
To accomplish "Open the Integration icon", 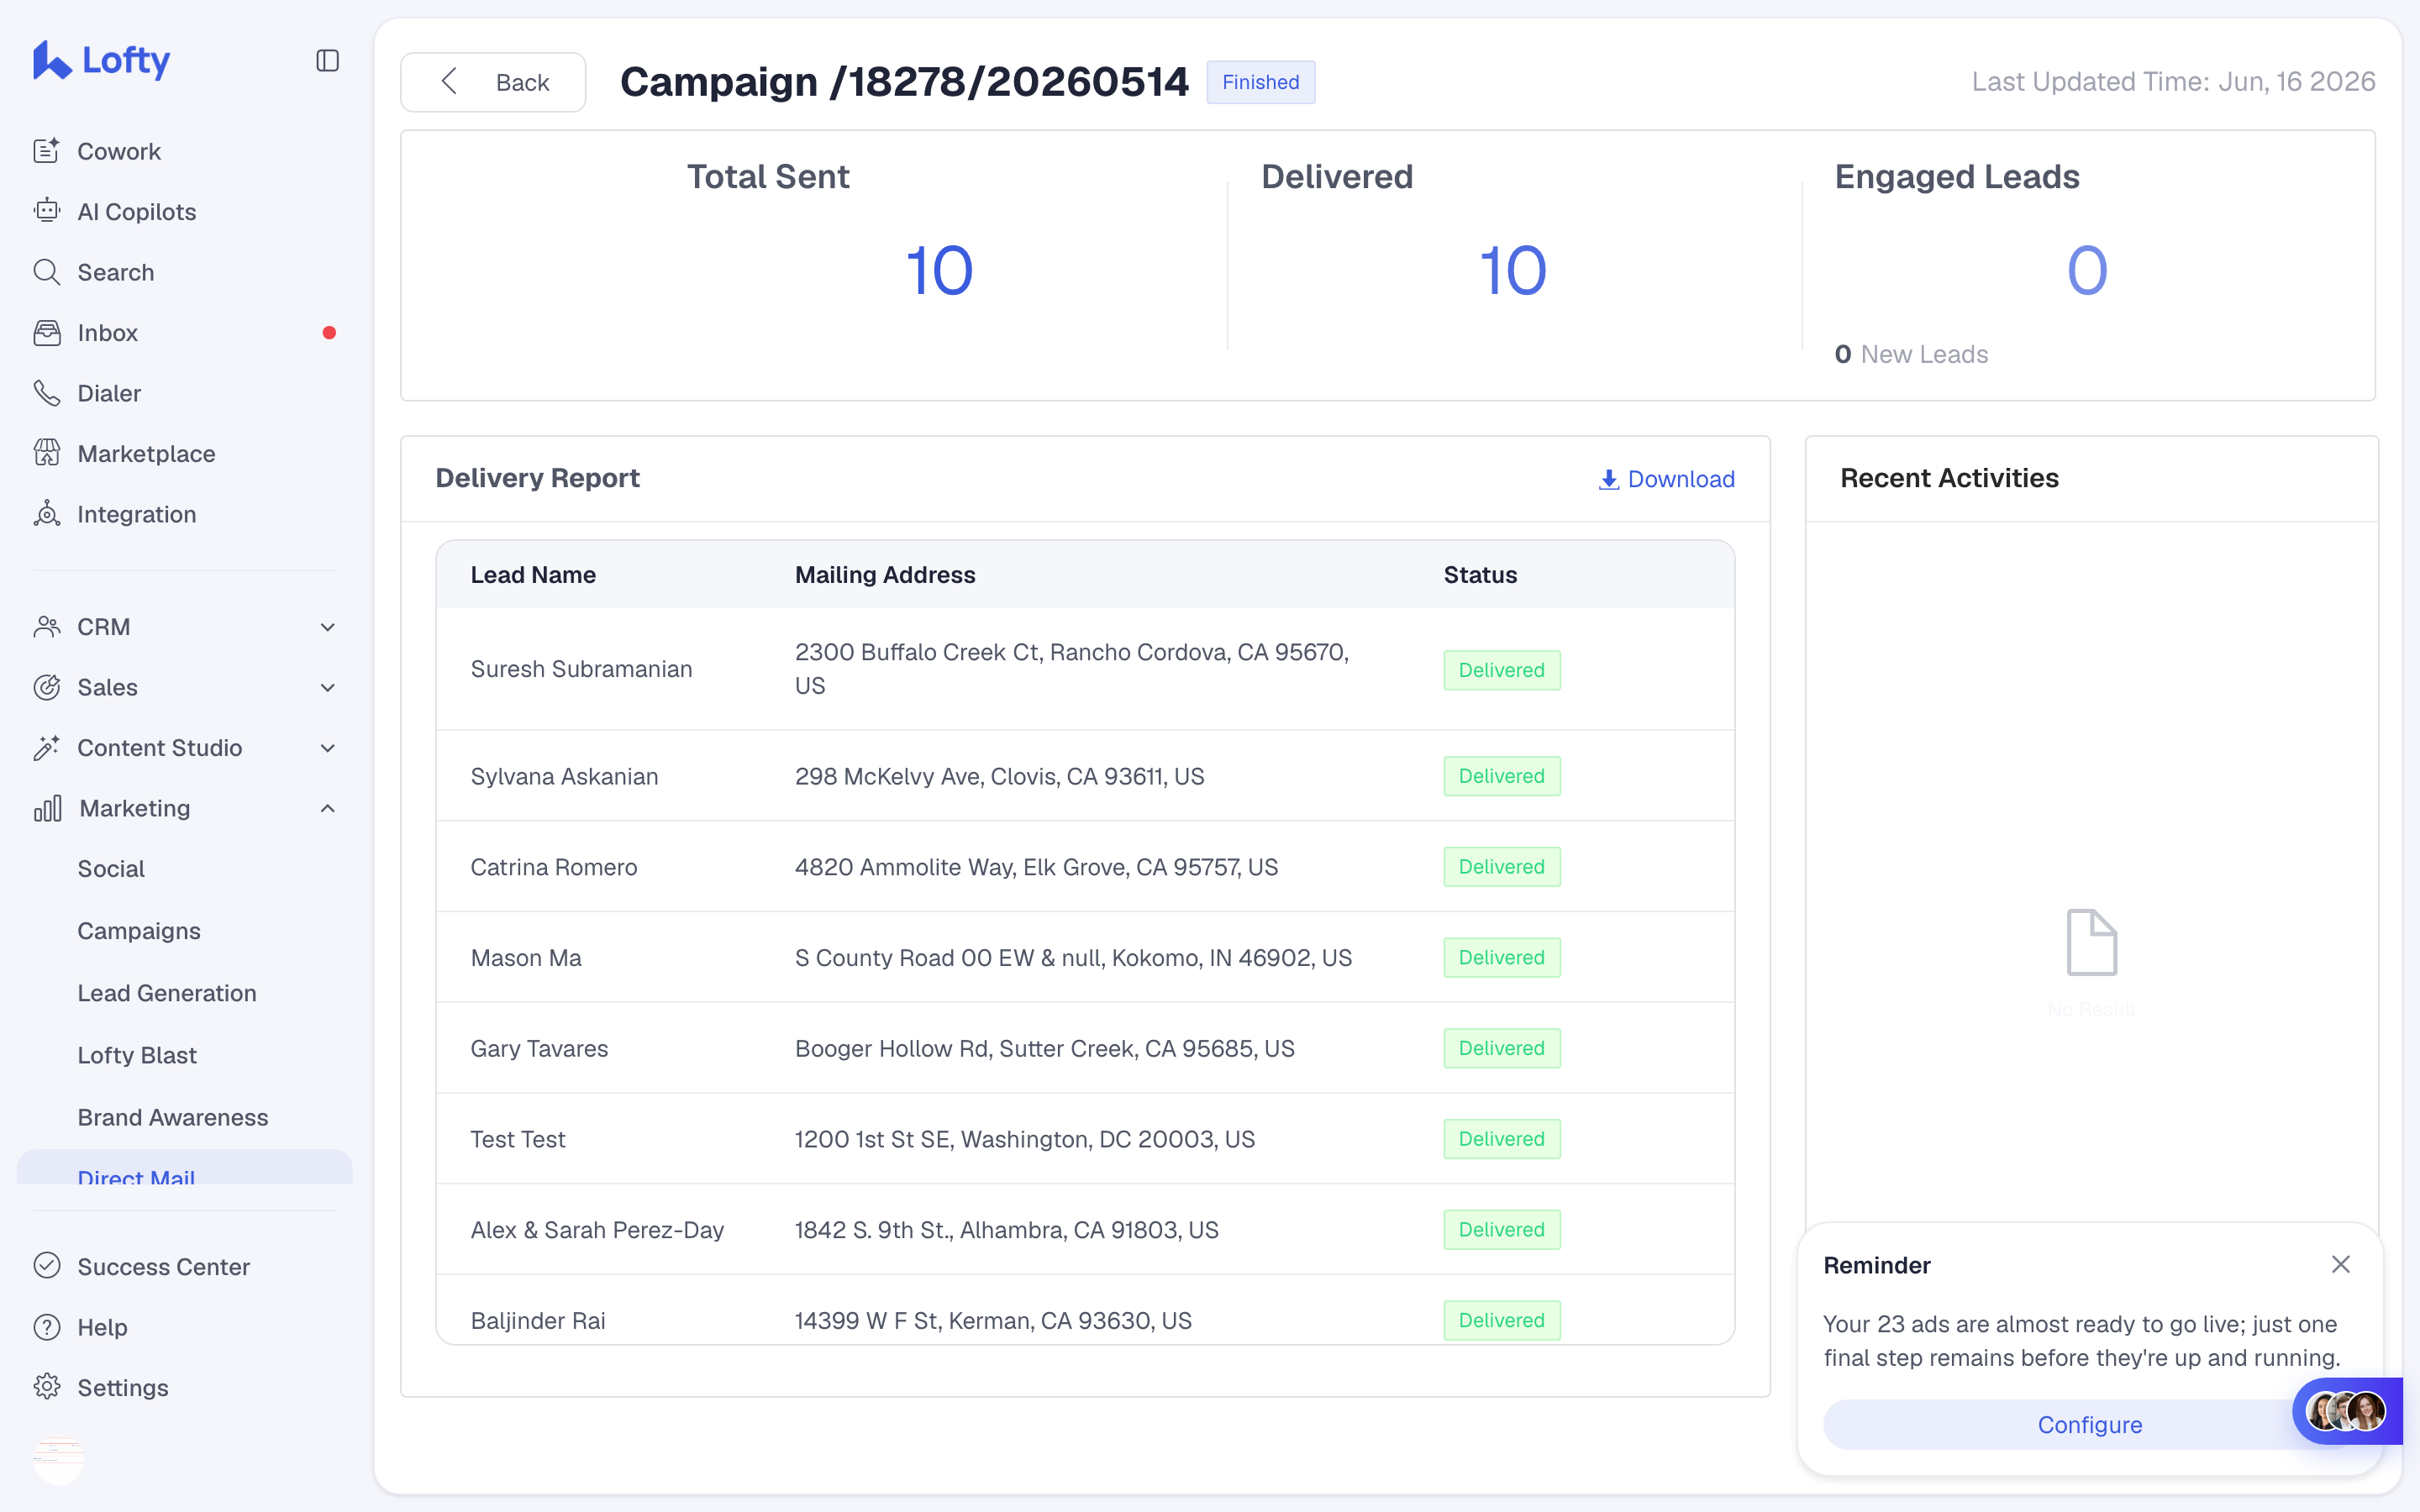I will [47, 514].
